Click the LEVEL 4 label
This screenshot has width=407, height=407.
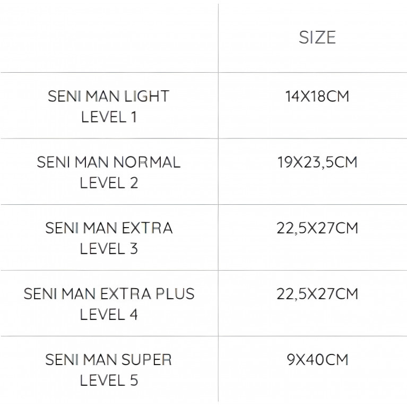point(109,314)
